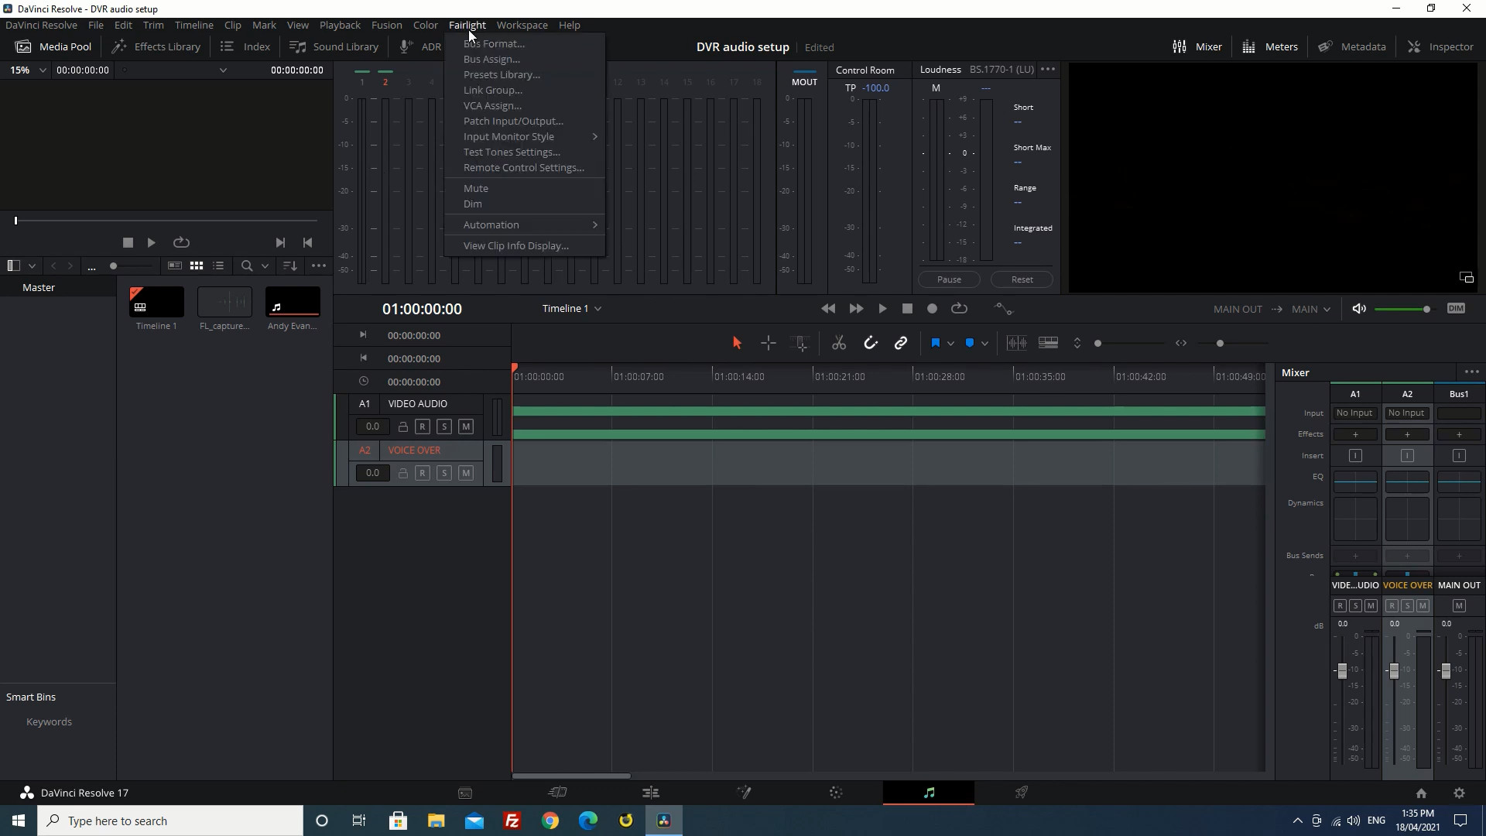Open the timeline waveform view options
Screen dimensions: 1486x836
(x=1016, y=343)
